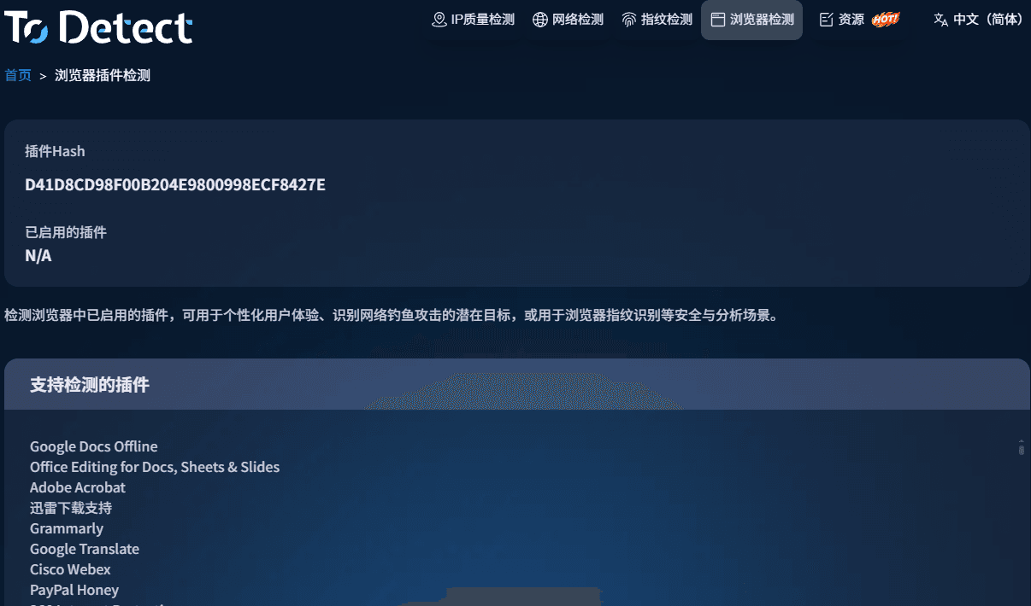Click the translate language icon
Viewport: 1031px width, 606px height.
click(x=940, y=20)
